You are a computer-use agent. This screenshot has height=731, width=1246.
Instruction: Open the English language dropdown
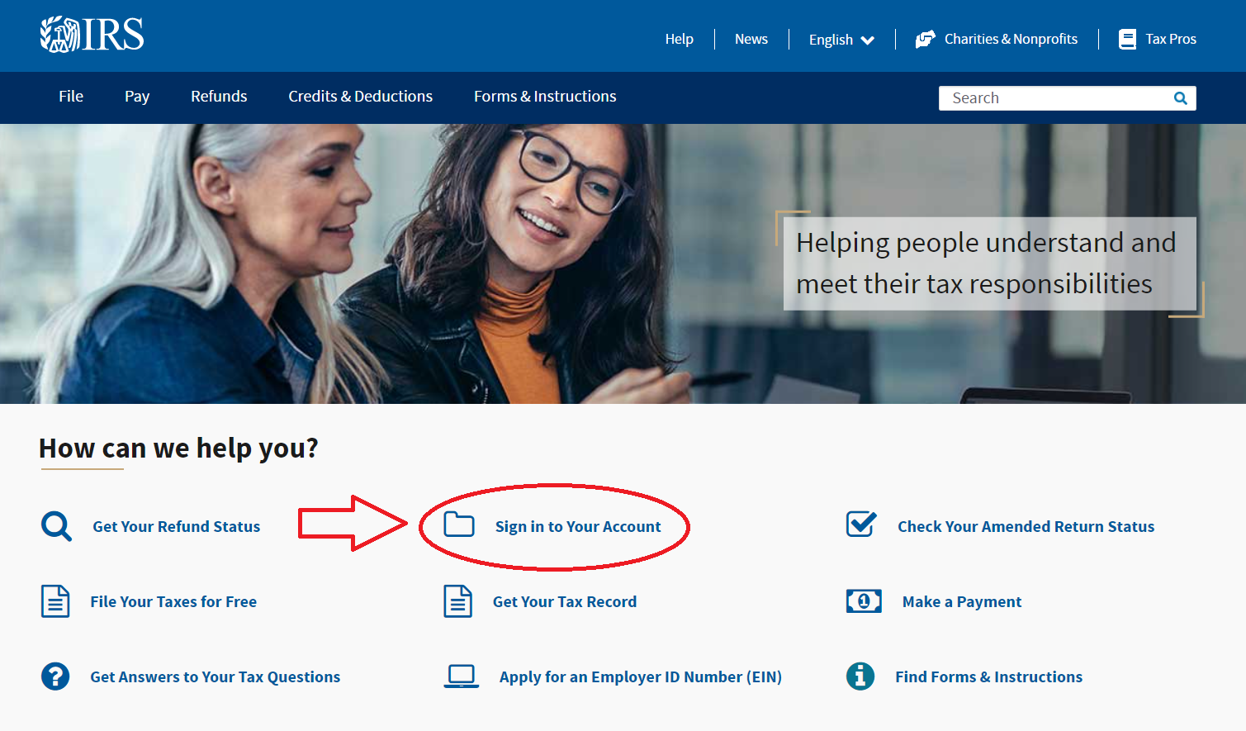point(840,39)
